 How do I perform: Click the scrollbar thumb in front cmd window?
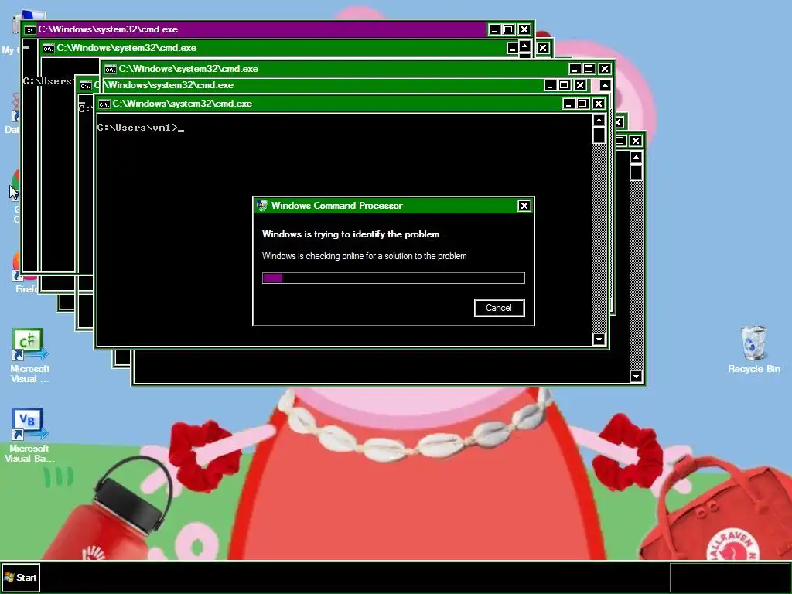pos(599,135)
